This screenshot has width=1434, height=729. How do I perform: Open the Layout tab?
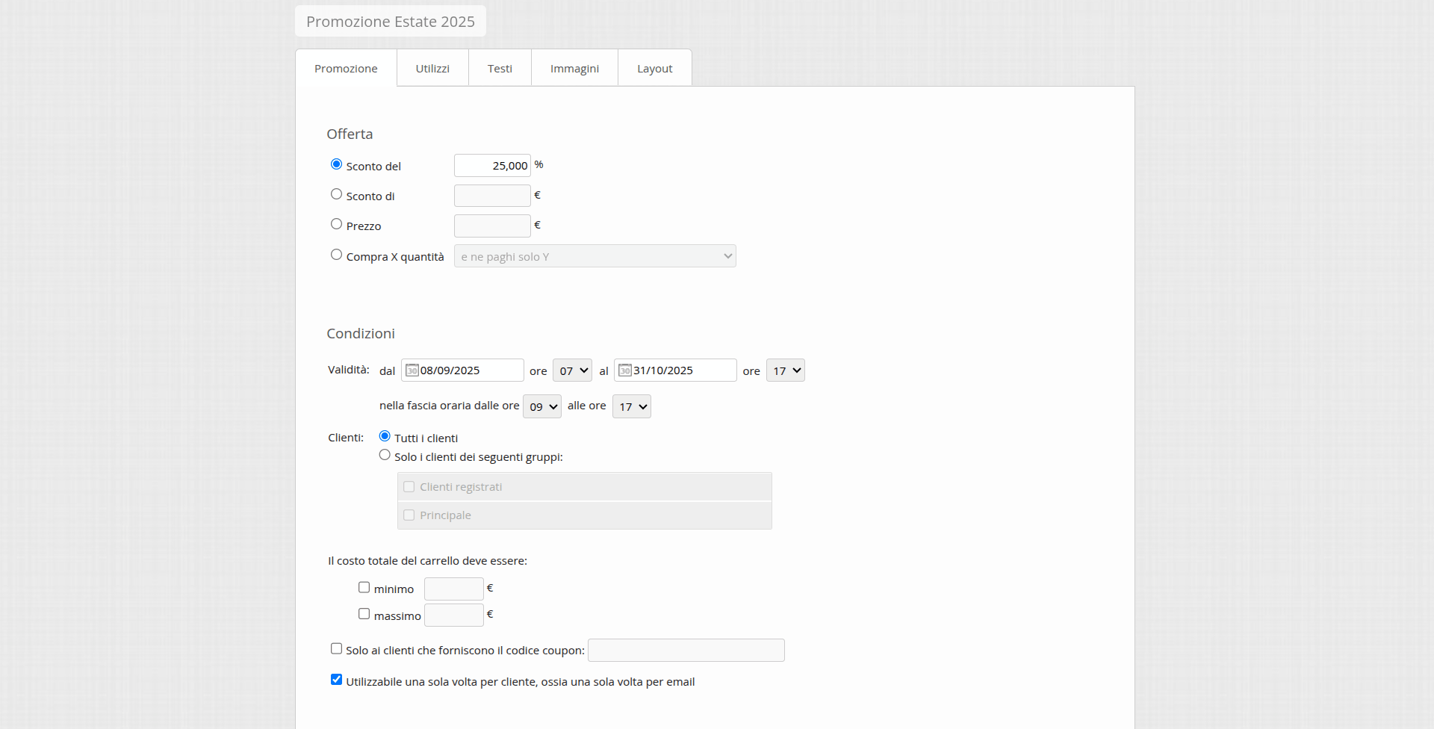coord(654,69)
